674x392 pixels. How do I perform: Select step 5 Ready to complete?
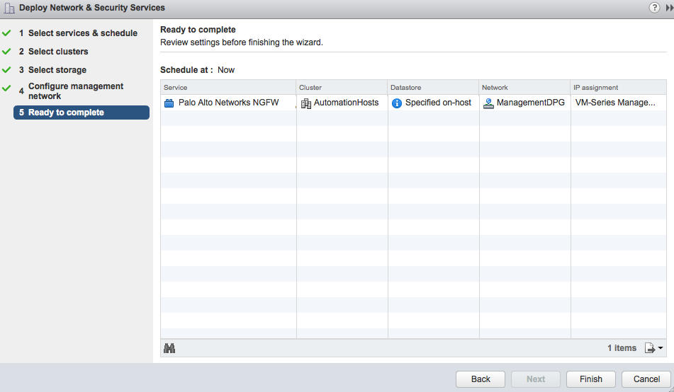[82, 113]
